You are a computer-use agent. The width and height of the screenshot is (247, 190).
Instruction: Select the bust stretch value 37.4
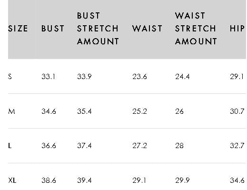point(84,146)
